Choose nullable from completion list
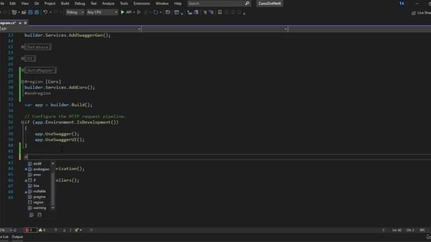The height and width of the screenshot is (242, 431). click(39, 191)
